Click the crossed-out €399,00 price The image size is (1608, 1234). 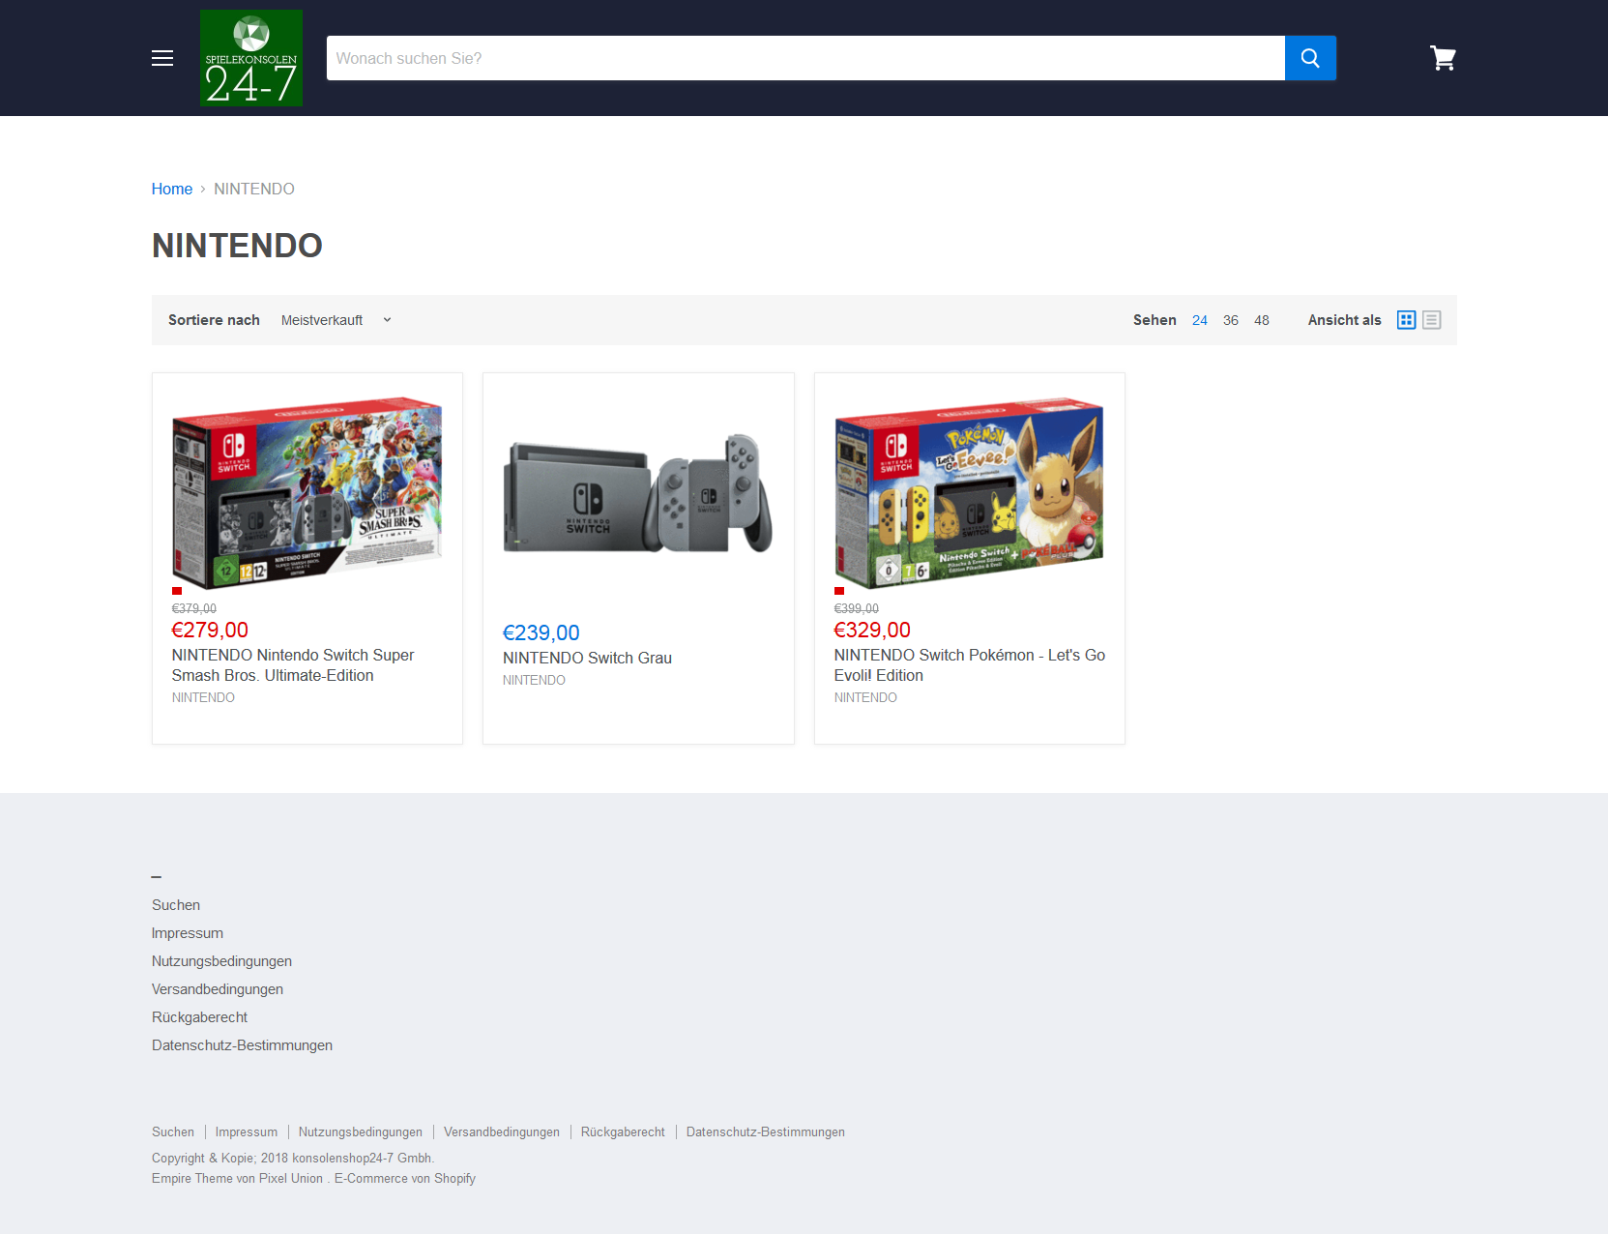pos(857,608)
